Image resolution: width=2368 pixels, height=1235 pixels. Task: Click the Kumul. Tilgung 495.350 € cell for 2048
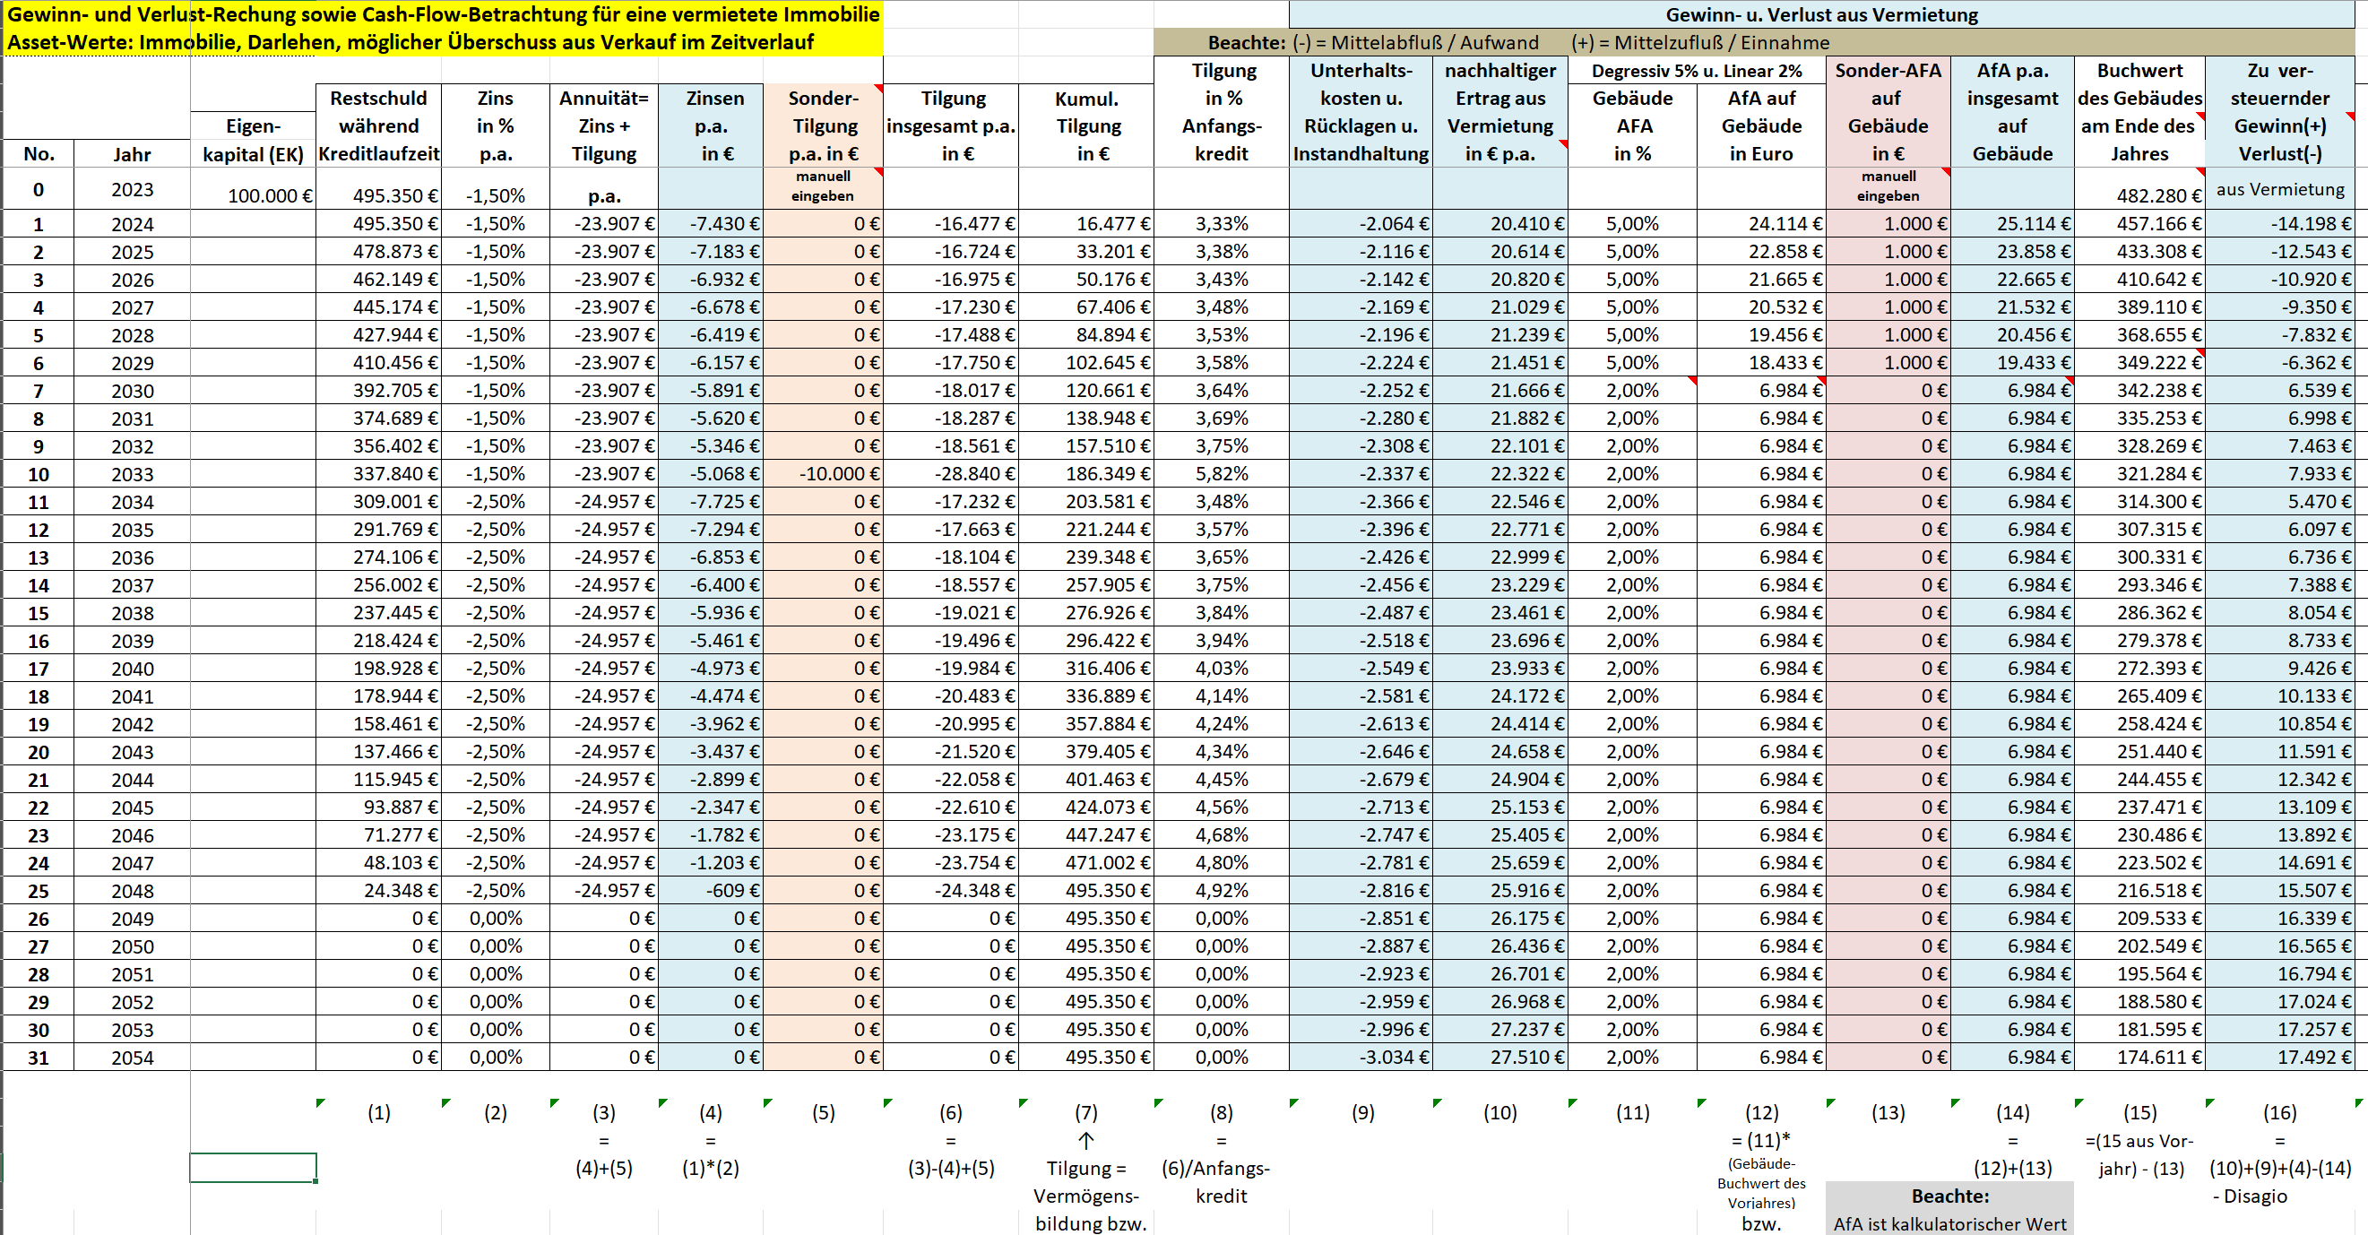(x=1086, y=891)
